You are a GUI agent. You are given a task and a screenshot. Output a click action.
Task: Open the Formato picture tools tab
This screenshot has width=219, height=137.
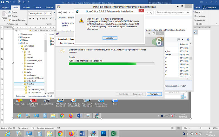point(50,8)
